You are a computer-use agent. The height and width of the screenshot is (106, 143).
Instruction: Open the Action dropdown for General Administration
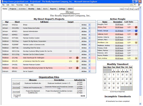coord(85,31)
